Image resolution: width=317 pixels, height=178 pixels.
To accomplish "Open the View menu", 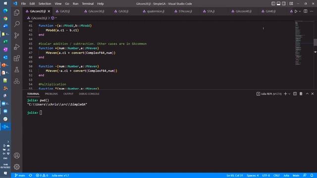I will pos(58,3).
